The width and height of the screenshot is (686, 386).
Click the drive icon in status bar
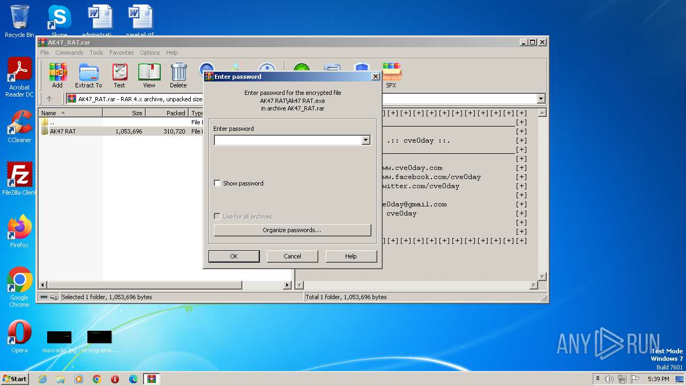coord(44,297)
